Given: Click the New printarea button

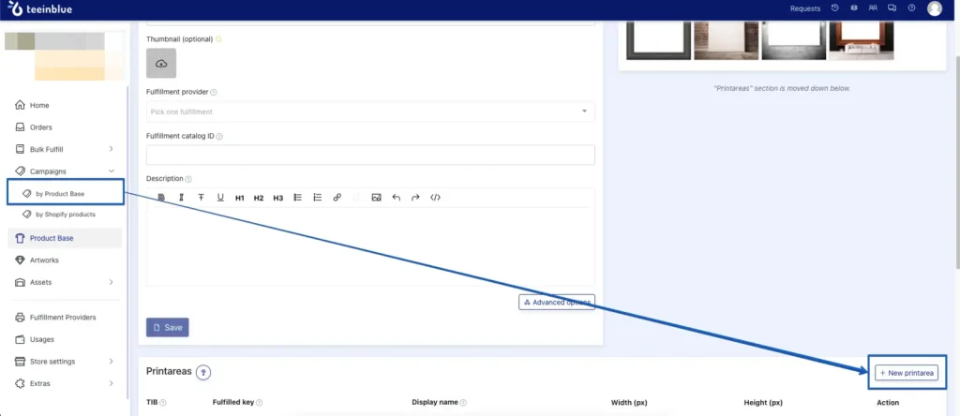Looking at the screenshot, I should 907,373.
